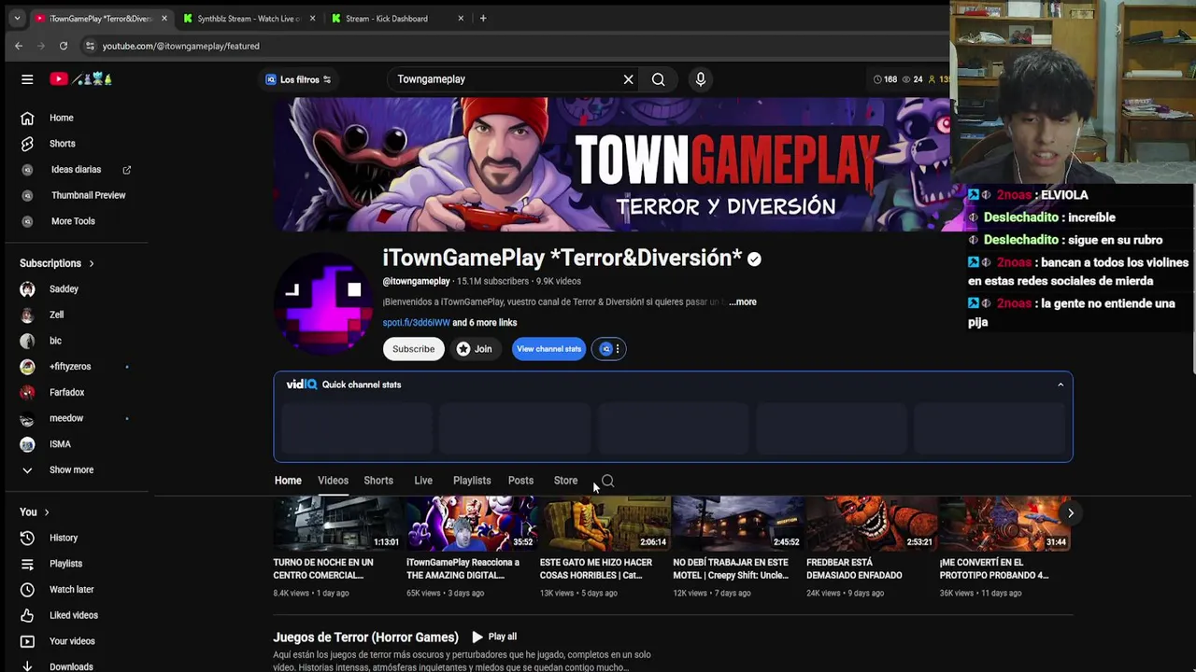Open the channel Store tab
This screenshot has height=672, width=1196.
point(565,481)
